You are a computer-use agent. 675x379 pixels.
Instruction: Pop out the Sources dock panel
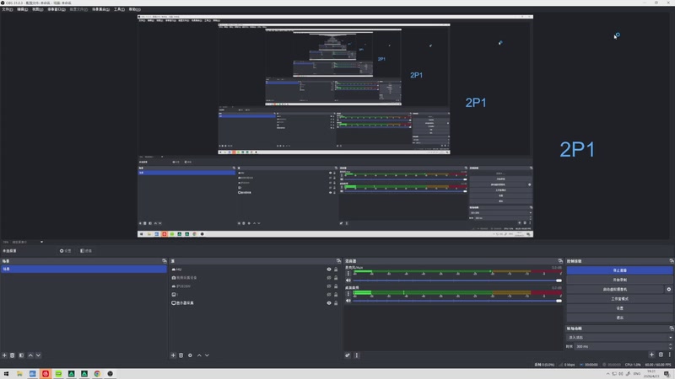pos(338,261)
